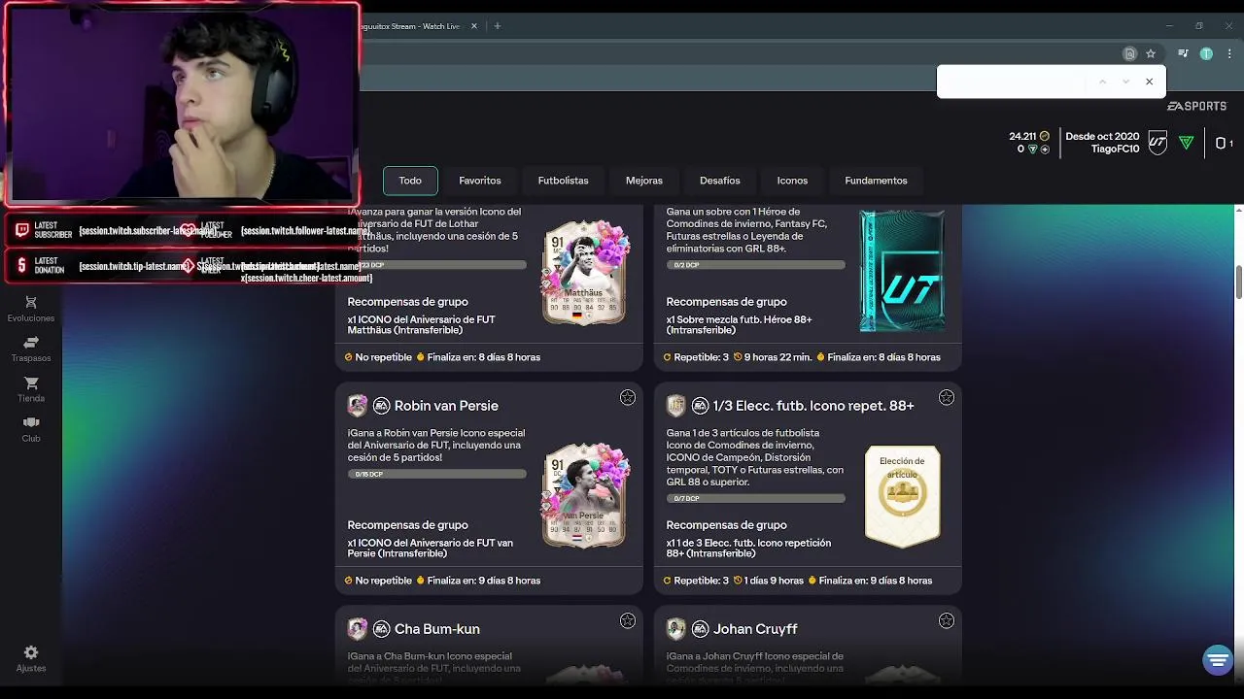This screenshot has width=1244, height=699.
Task: Switch to the Futbolistas tab
Action: [x=564, y=181]
